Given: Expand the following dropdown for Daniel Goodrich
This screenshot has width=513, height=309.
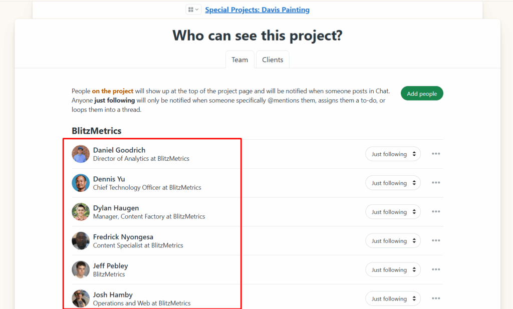Looking at the screenshot, I should coord(393,154).
